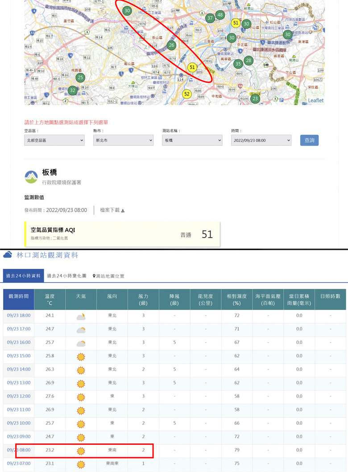
Task: Click the 板橋 station name heading
Action: point(50,172)
